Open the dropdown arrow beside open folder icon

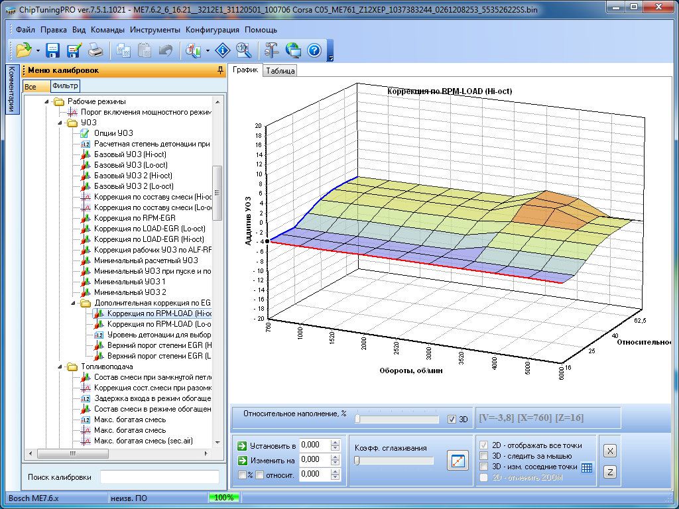click(38, 50)
